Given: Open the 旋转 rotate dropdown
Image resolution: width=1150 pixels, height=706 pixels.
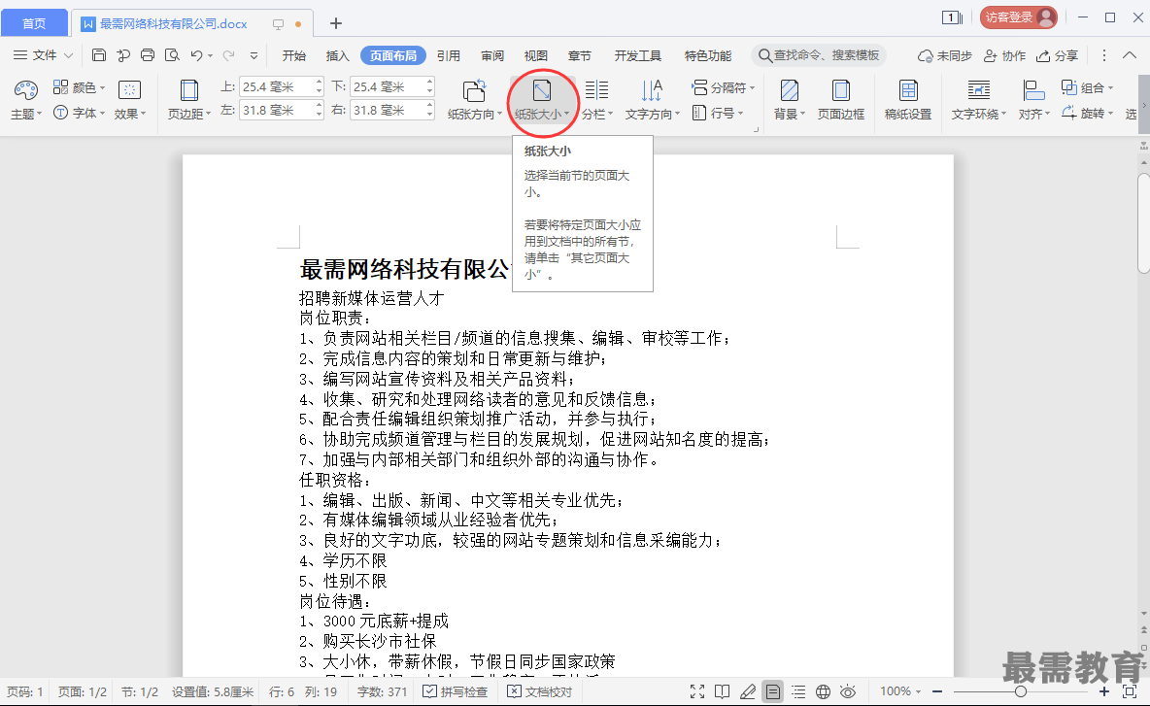Looking at the screenshot, I should (1087, 113).
